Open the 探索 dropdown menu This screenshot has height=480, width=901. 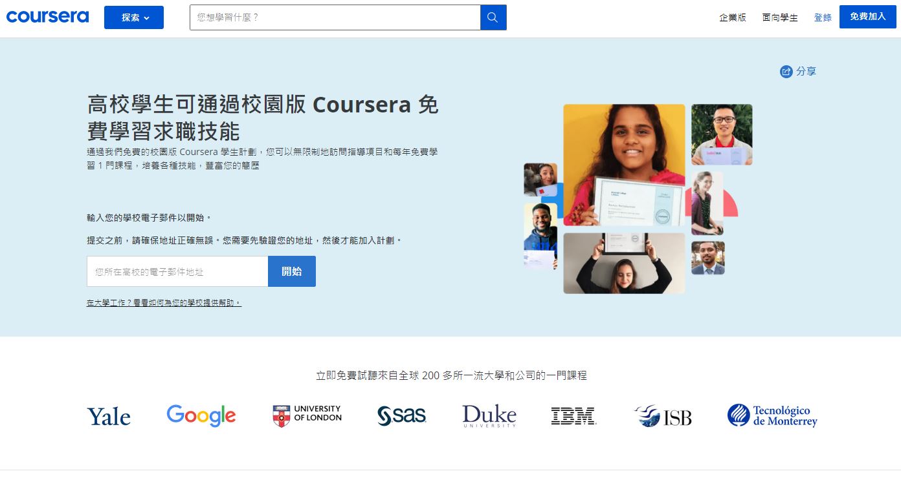(134, 17)
